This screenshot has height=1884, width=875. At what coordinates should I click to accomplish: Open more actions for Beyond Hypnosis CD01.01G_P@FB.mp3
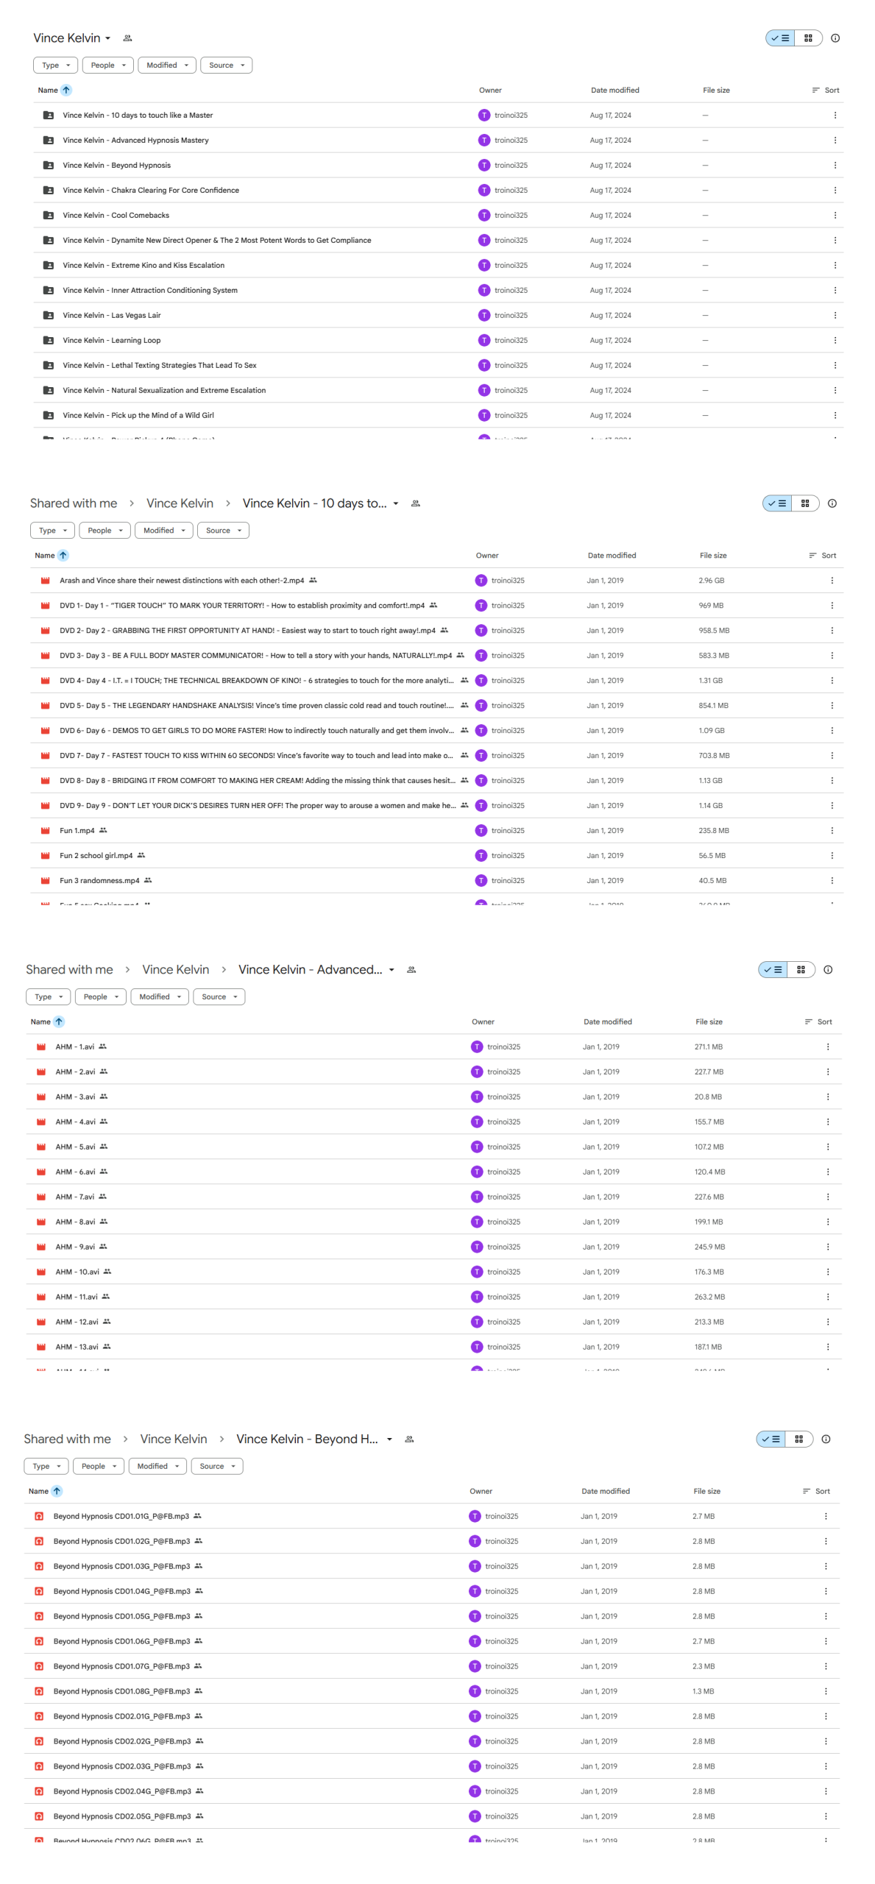click(825, 1516)
